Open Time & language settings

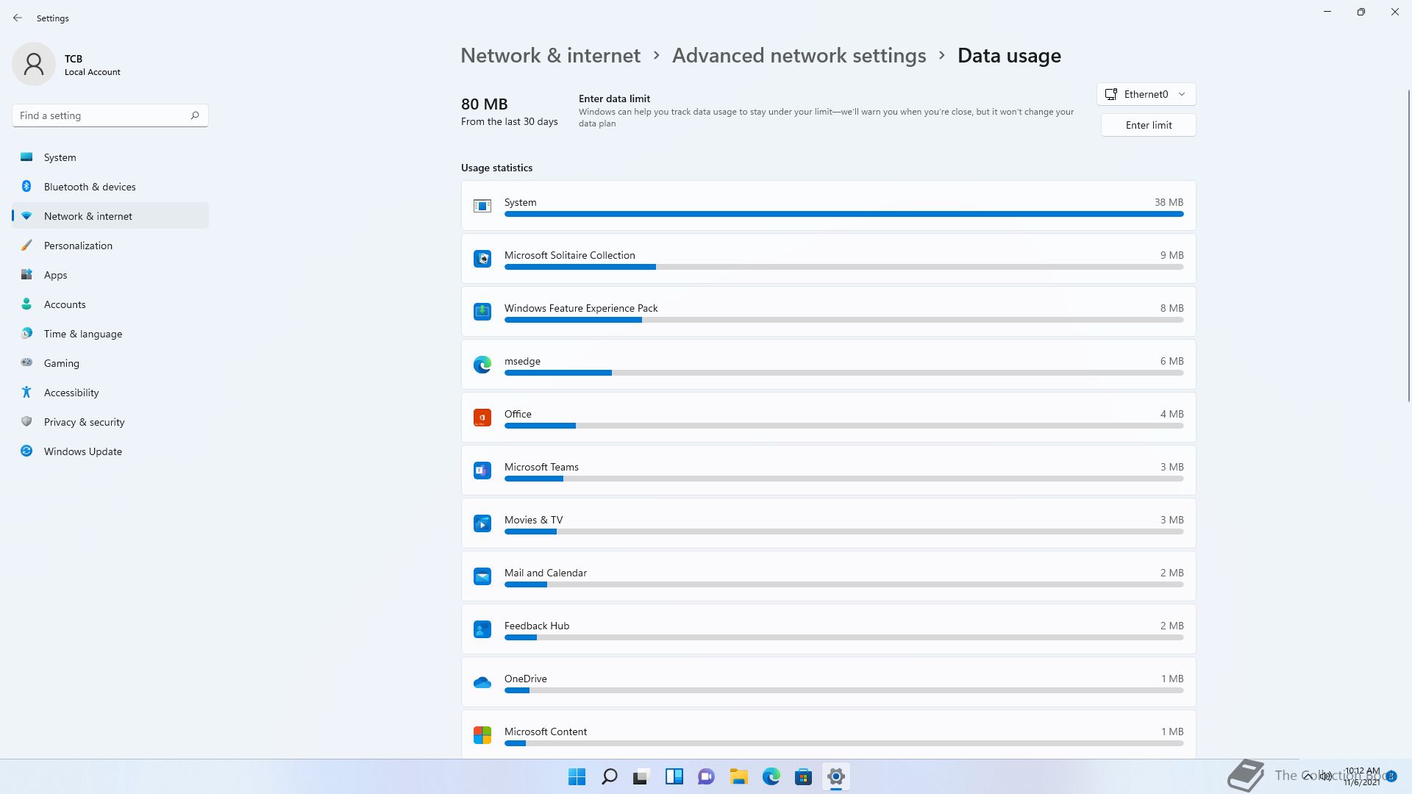click(x=110, y=334)
